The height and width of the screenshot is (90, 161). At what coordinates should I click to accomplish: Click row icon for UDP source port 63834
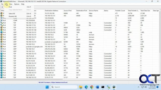coord(2,49)
